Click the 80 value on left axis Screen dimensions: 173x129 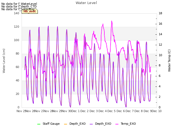click(x=17, y=53)
